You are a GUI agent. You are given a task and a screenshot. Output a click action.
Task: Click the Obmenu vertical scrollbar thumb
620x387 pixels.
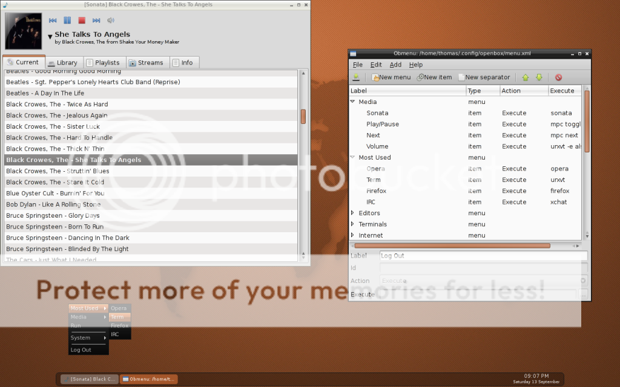click(x=587, y=121)
